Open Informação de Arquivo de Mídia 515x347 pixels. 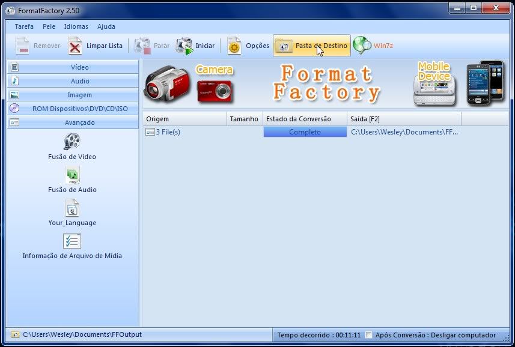[72, 241]
